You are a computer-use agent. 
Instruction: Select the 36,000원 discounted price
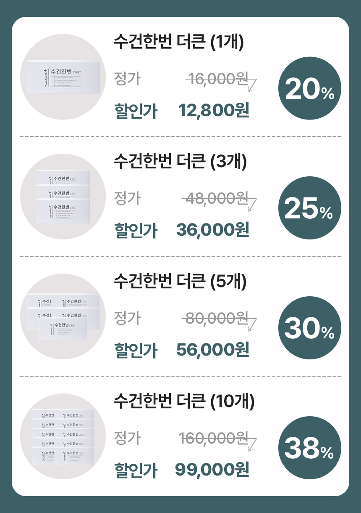point(213,230)
